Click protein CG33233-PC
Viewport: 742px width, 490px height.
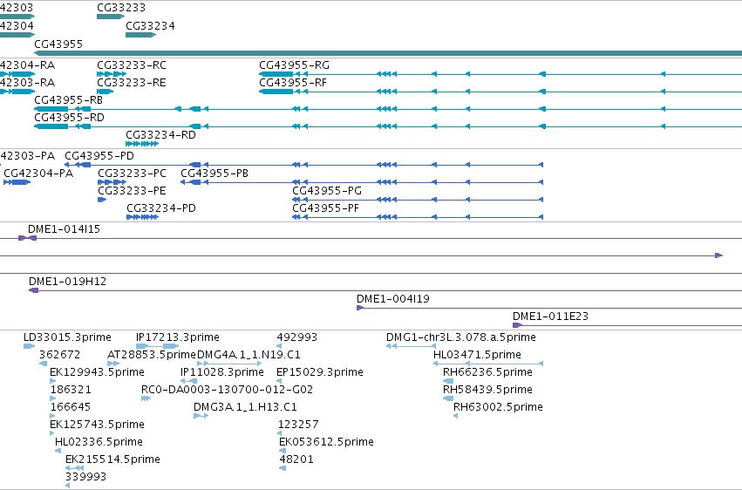pyautogui.click(x=112, y=182)
